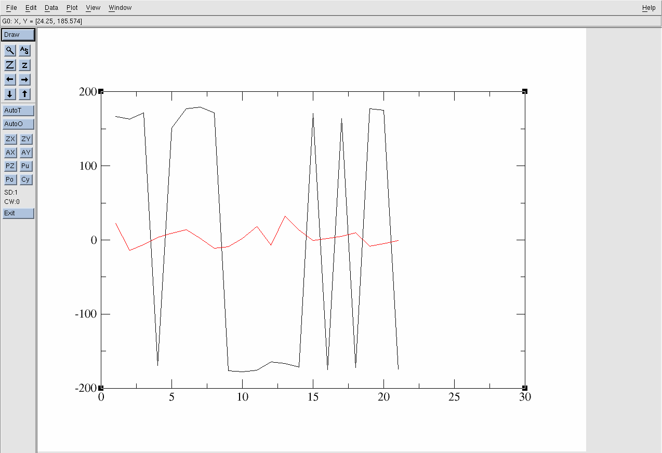Viewport: 662px width, 453px height.
Task: Open the Plot menu
Action: click(x=72, y=8)
